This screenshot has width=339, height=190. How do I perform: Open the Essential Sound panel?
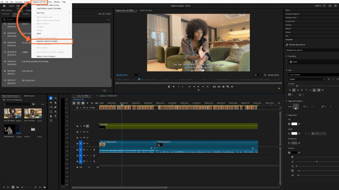click(291, 18)
